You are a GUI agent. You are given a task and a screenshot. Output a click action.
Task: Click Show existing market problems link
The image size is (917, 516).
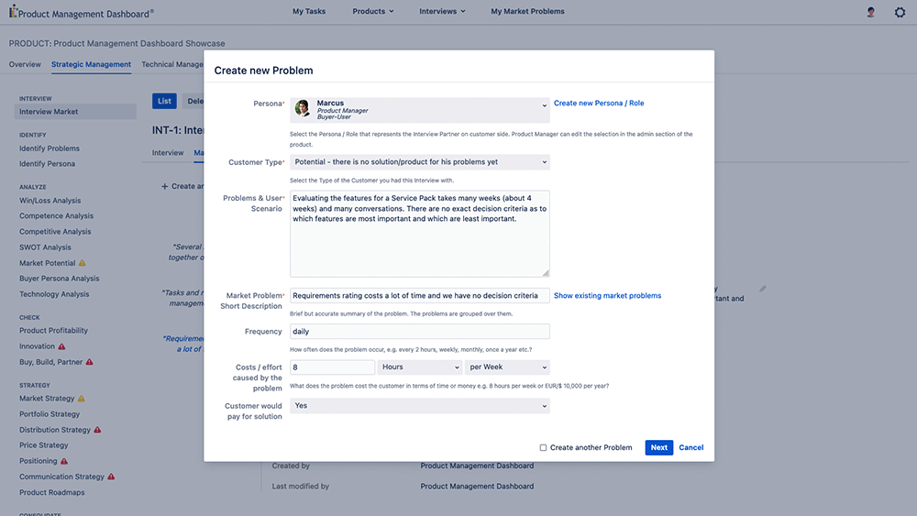tap(608, 296)
